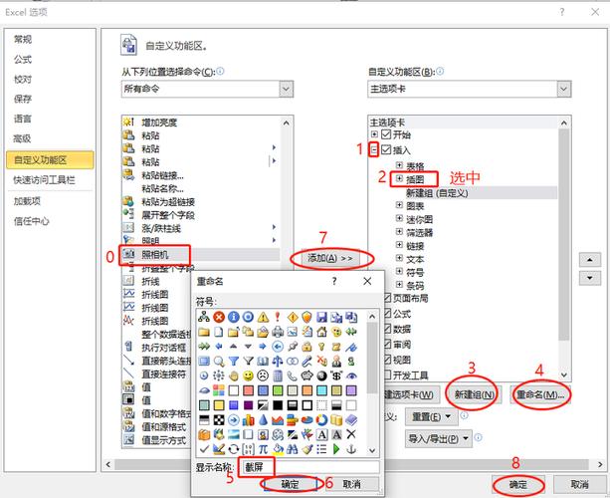Open the 导入/导出 dropdown button
This screenshot has height=498, width=610.
click(439, 439)
